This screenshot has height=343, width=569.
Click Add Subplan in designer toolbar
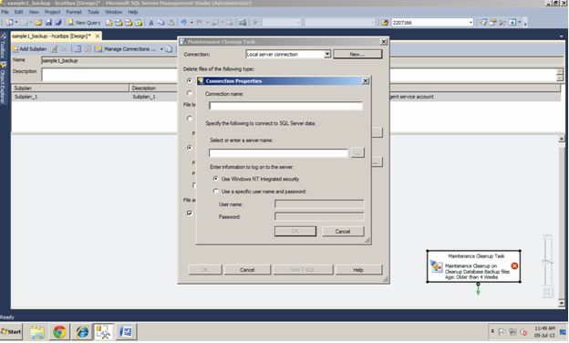point(29,49)
